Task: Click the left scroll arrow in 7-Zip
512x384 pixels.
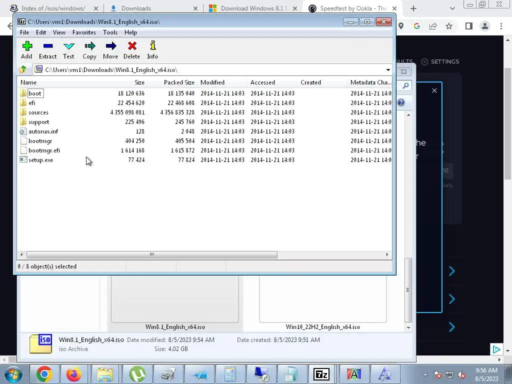Action: coord(21,254)
